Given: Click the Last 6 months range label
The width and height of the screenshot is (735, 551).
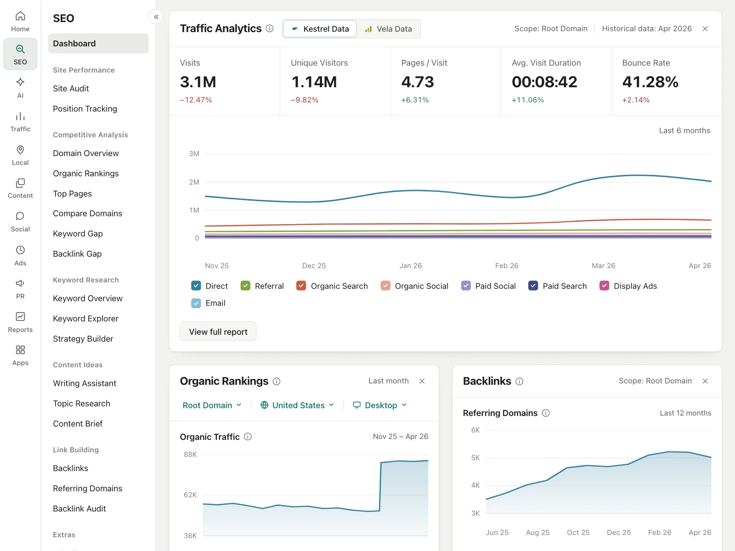Looking at the screenshot, I should (684, 130).
